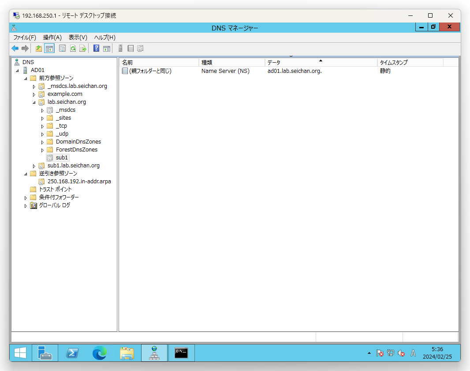This screenshot has width=470, height=371.
Task: Collapse the lab.seichan.org zone
Action: point(34,102)
